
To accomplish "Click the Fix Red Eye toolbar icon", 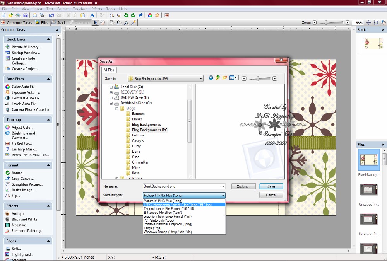I will (166, 15).
